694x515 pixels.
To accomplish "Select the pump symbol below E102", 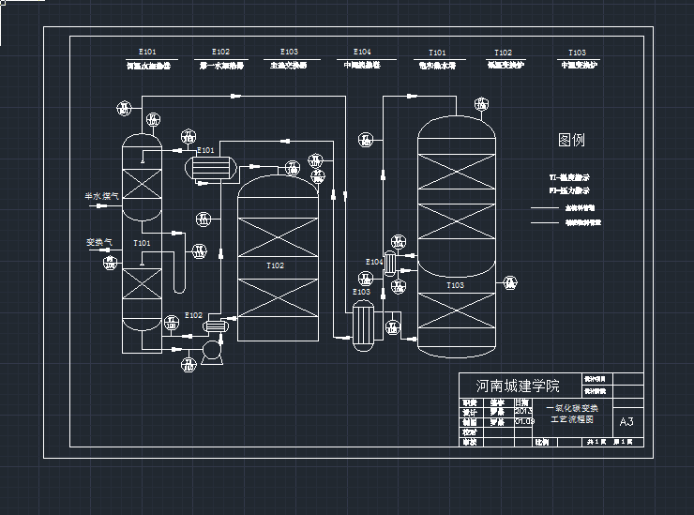I will (x=211, y=354).
